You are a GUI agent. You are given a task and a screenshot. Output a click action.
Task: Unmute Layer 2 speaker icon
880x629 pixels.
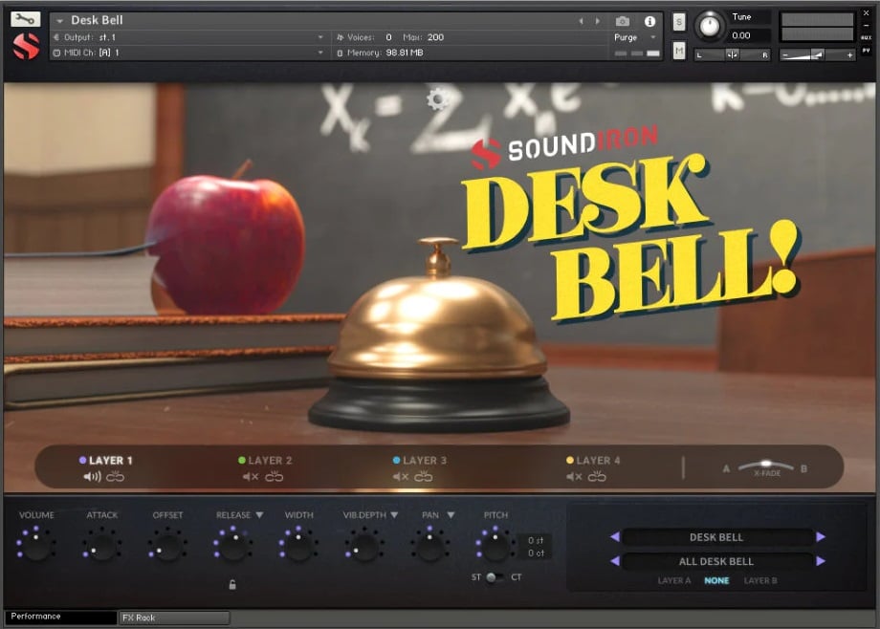pyautogui.click(x=251, y=477)
